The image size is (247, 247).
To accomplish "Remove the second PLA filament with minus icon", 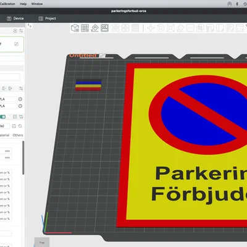I will point(20,106).
